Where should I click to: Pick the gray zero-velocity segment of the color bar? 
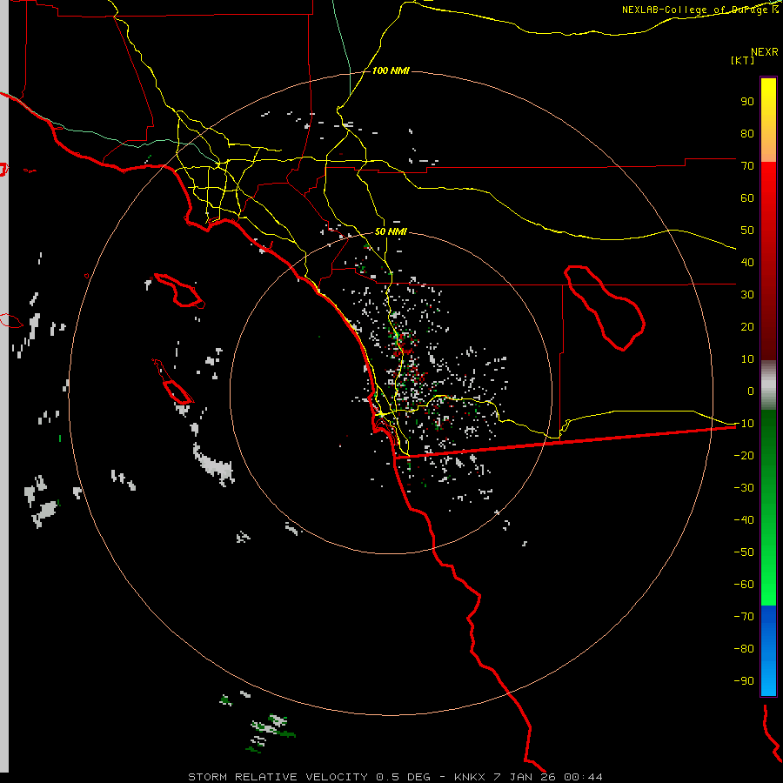tap(768, 385)
